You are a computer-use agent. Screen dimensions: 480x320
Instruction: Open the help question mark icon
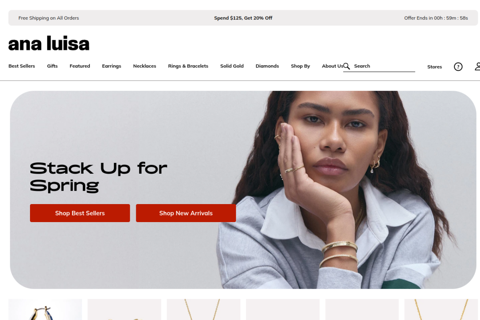click(x=458, y=67)
